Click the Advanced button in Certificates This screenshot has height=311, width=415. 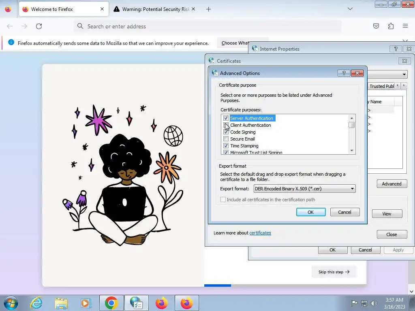(392, 184)
